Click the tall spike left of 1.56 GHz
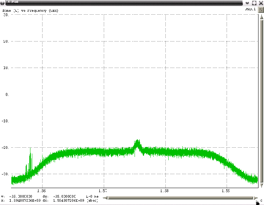This screenshot has height=205, width=264. tap(30, 151)
